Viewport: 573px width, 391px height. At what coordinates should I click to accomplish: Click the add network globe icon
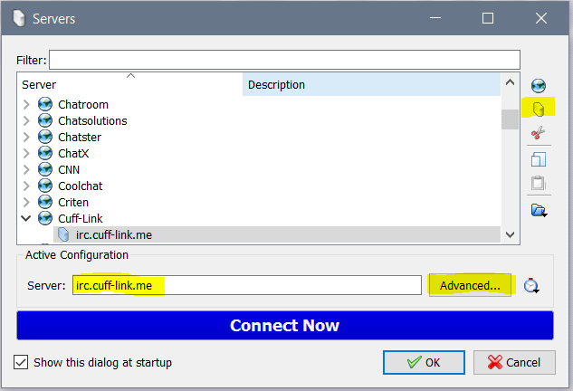coord(539,85)
